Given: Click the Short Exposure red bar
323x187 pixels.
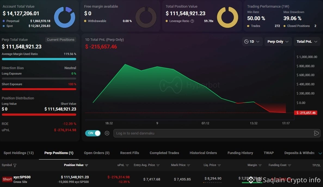Looking at the screenshot, I should point(39,89).
